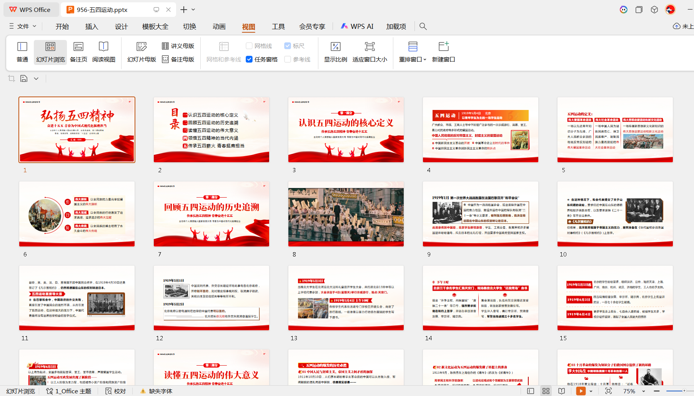Viewport: 694px width, 396px height.
Task: Click the WPS Office home tab
Action: tap(30, 10)
